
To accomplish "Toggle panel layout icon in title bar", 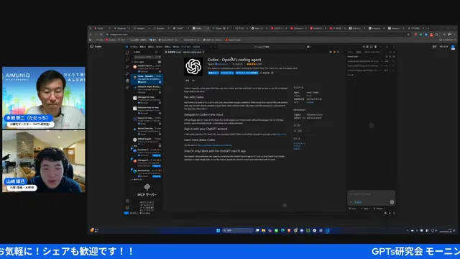I will pyautogui.click(x=372, y=47).
